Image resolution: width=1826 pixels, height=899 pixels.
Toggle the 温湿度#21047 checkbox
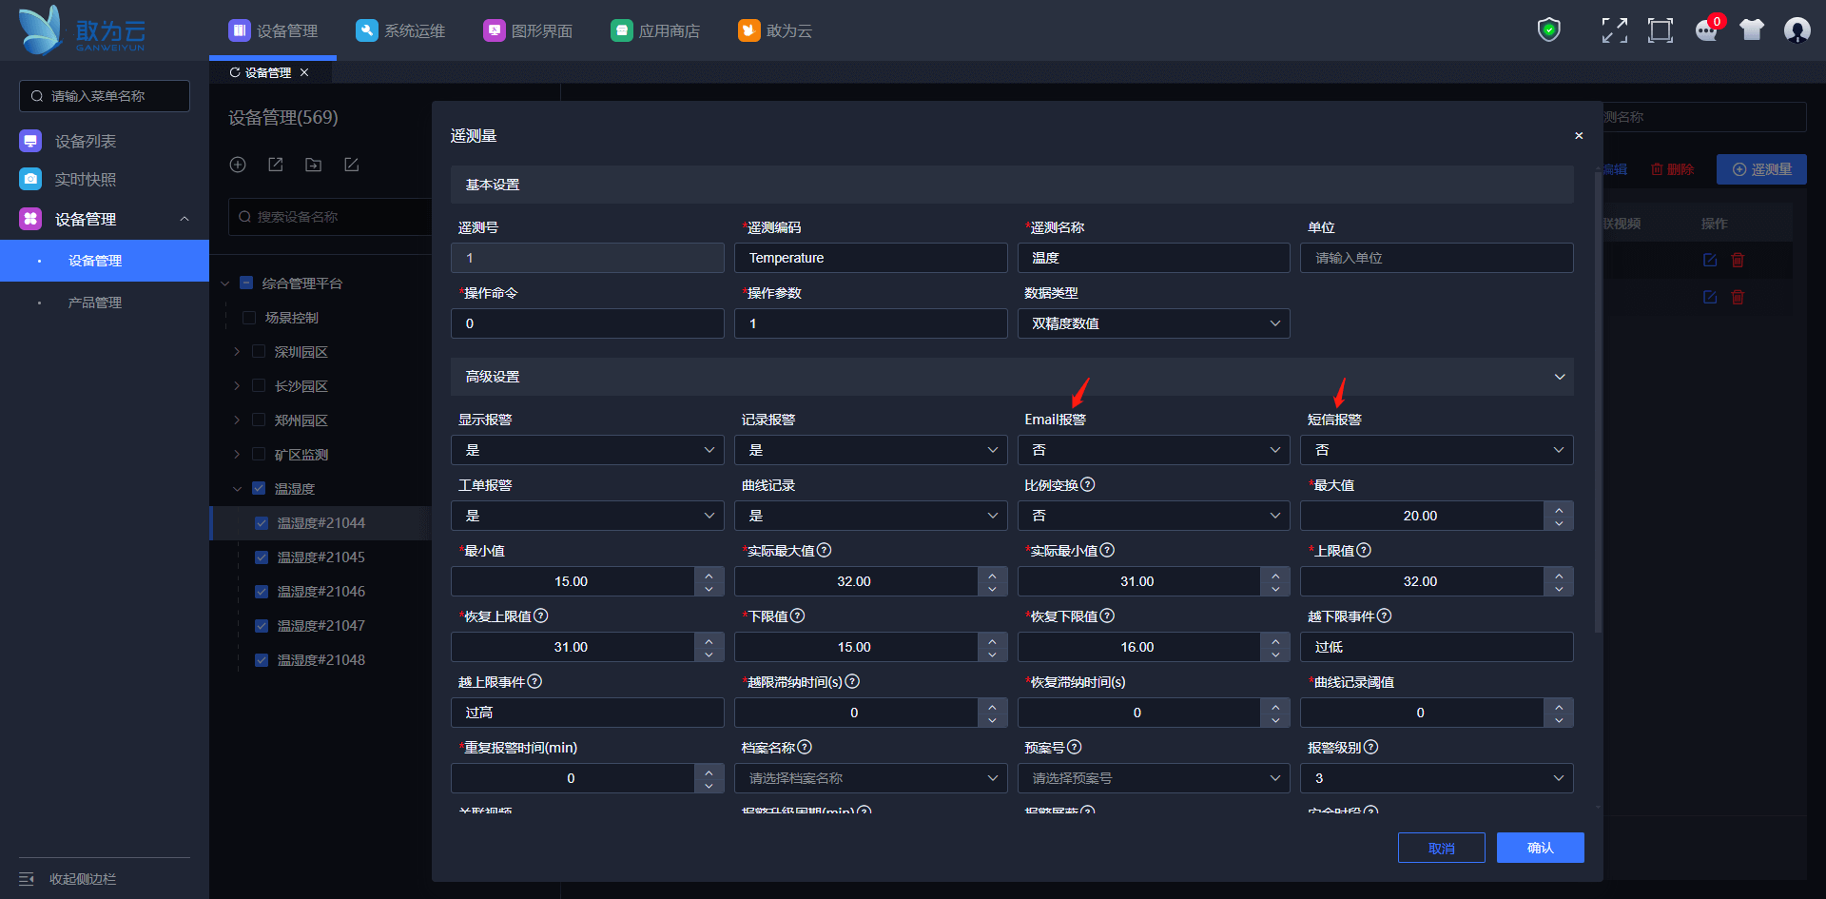click(x=262, y=626)
